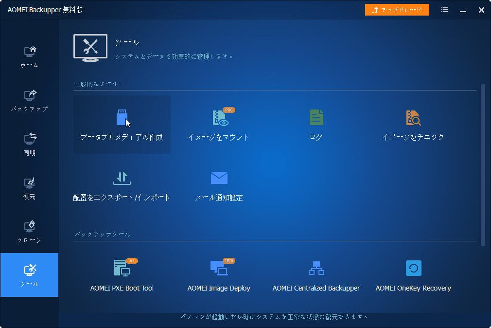The height and width of the screenshot is (328, 491).
Task: Select the クローン (Clone) sidebar tab
Action: 30,232
